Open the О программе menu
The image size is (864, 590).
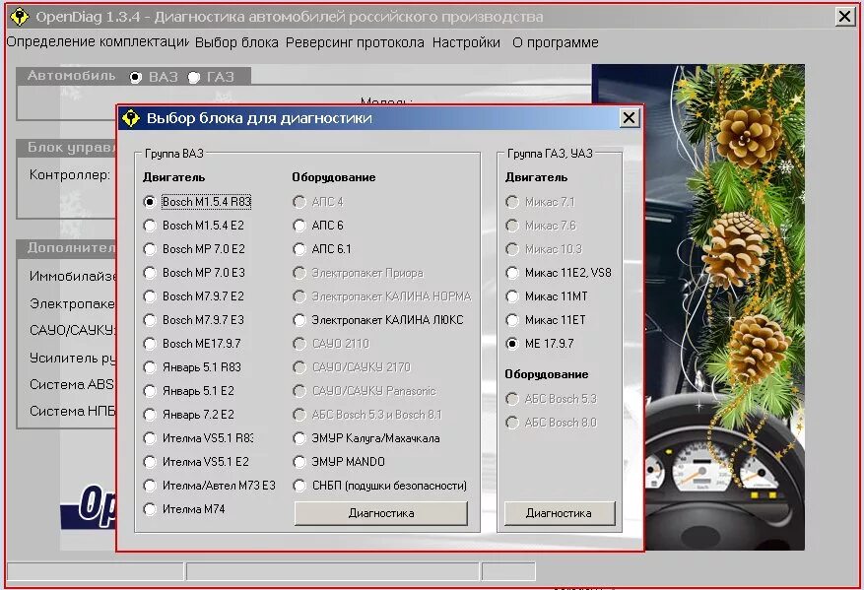(x=556, y=42)
